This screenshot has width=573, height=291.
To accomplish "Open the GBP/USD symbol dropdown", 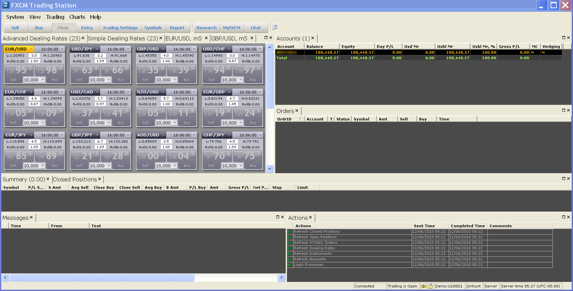I will click(163, 49).
